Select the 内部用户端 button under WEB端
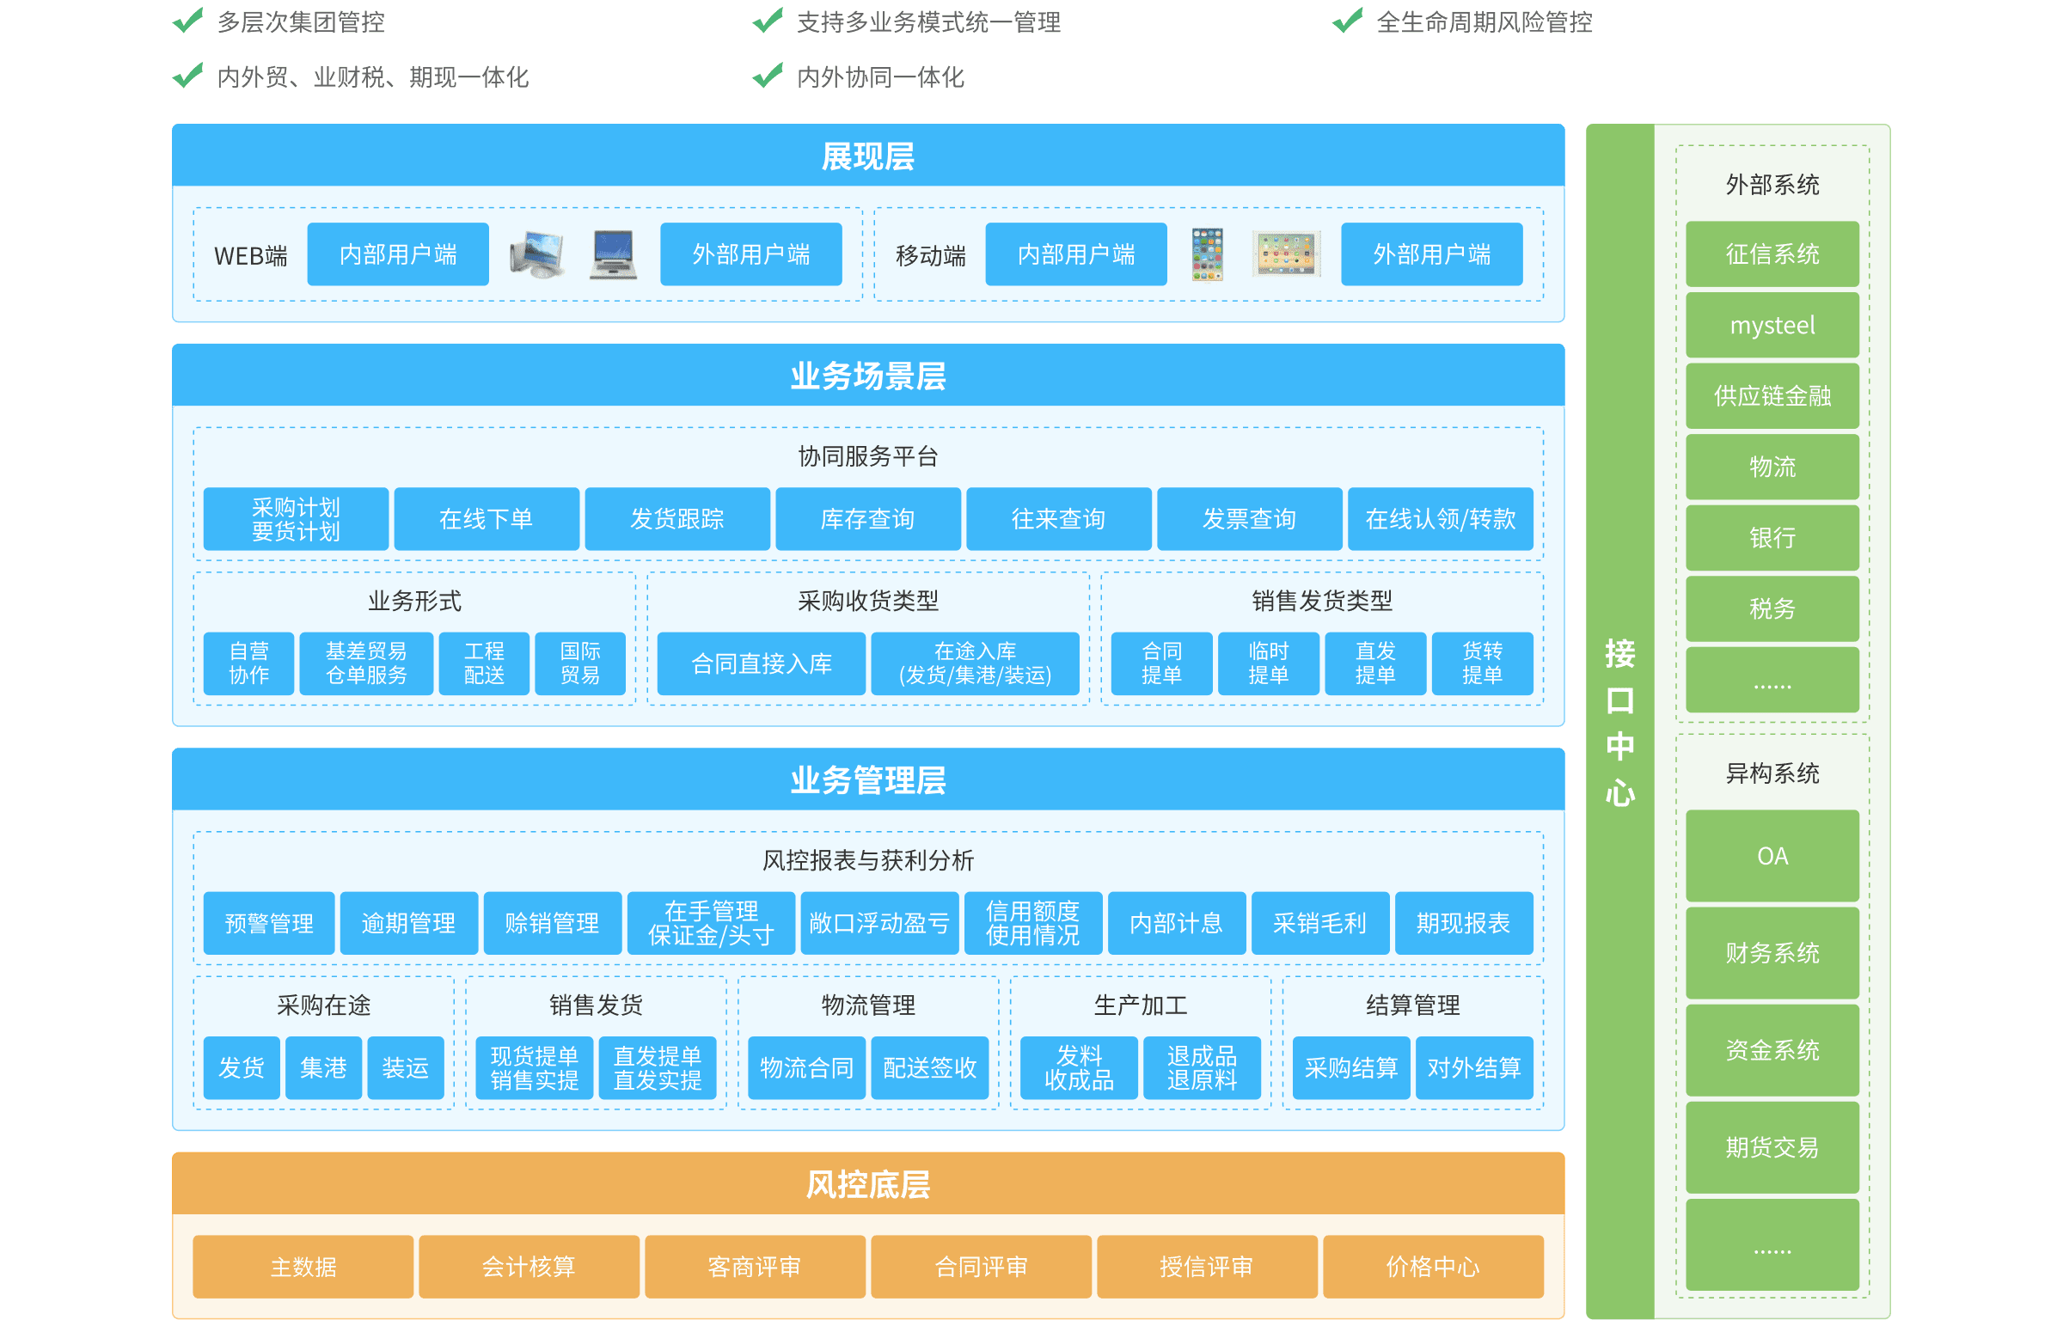 (x=398, y=254)
